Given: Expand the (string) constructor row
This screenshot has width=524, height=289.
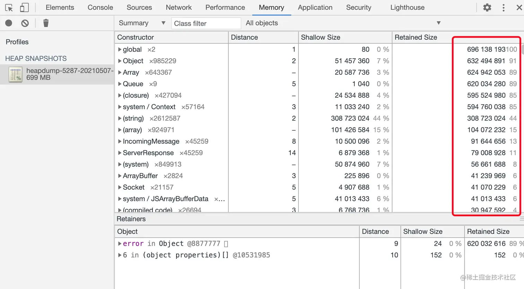Looking at the screenshot, I should point(120,118).
